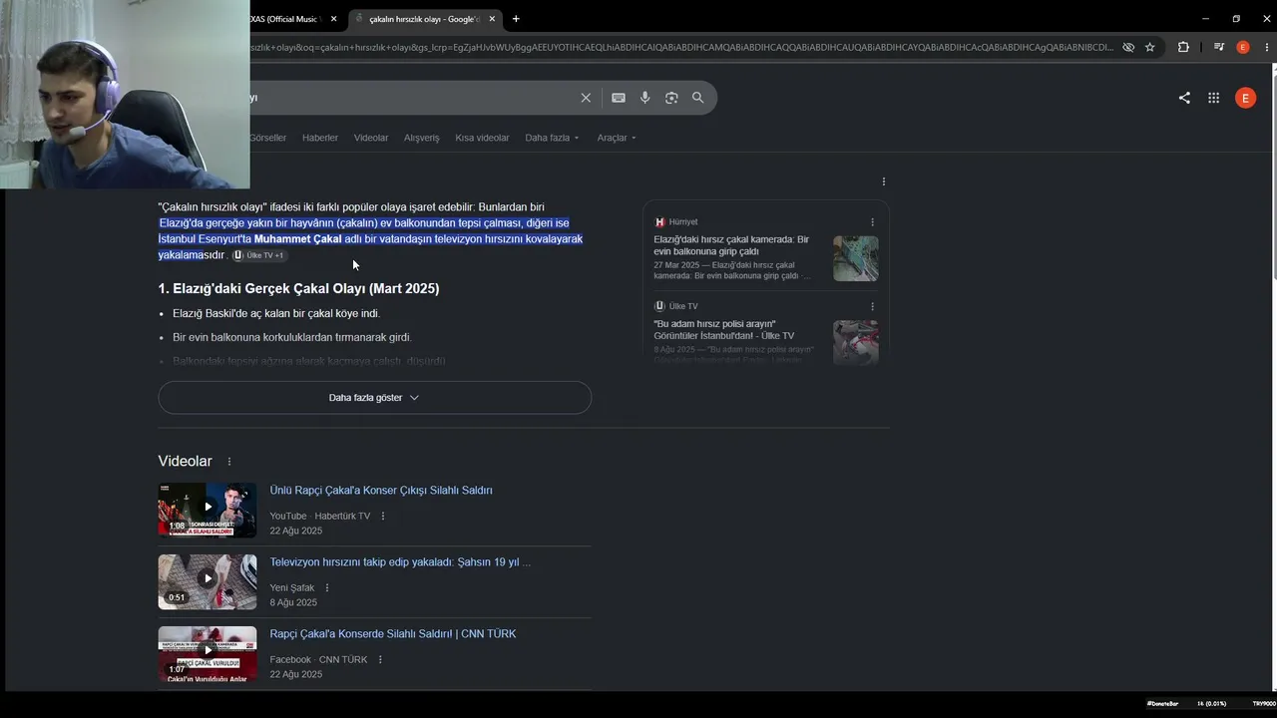
Task: Click the bold name 'Muhammet Çakal'
Action: (297, 239)
